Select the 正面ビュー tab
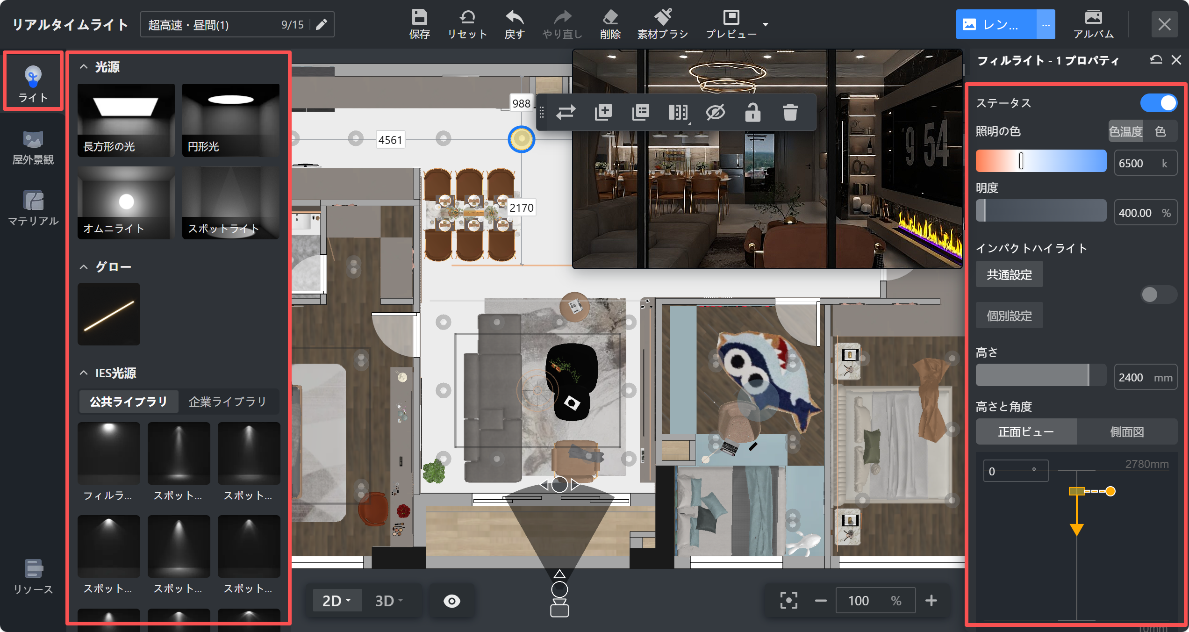Screen dimensions: 1189x632 click(x=1026, y=431)
